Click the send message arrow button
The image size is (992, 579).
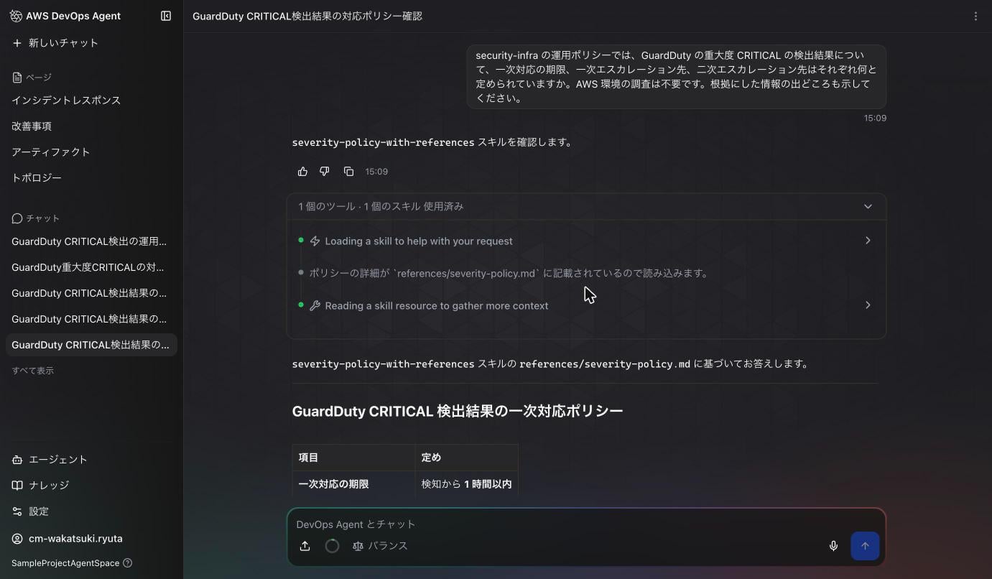(x=865, y=546)
